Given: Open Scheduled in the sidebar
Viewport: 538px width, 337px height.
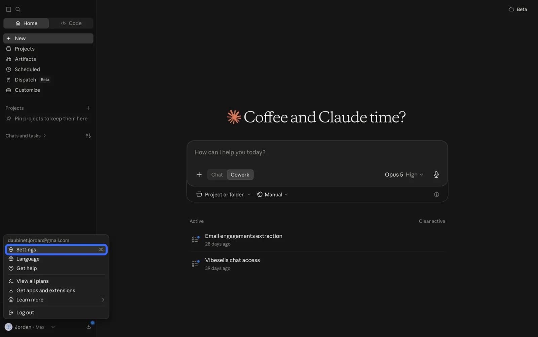Looking at the screenshot, I should coord(48,69).
